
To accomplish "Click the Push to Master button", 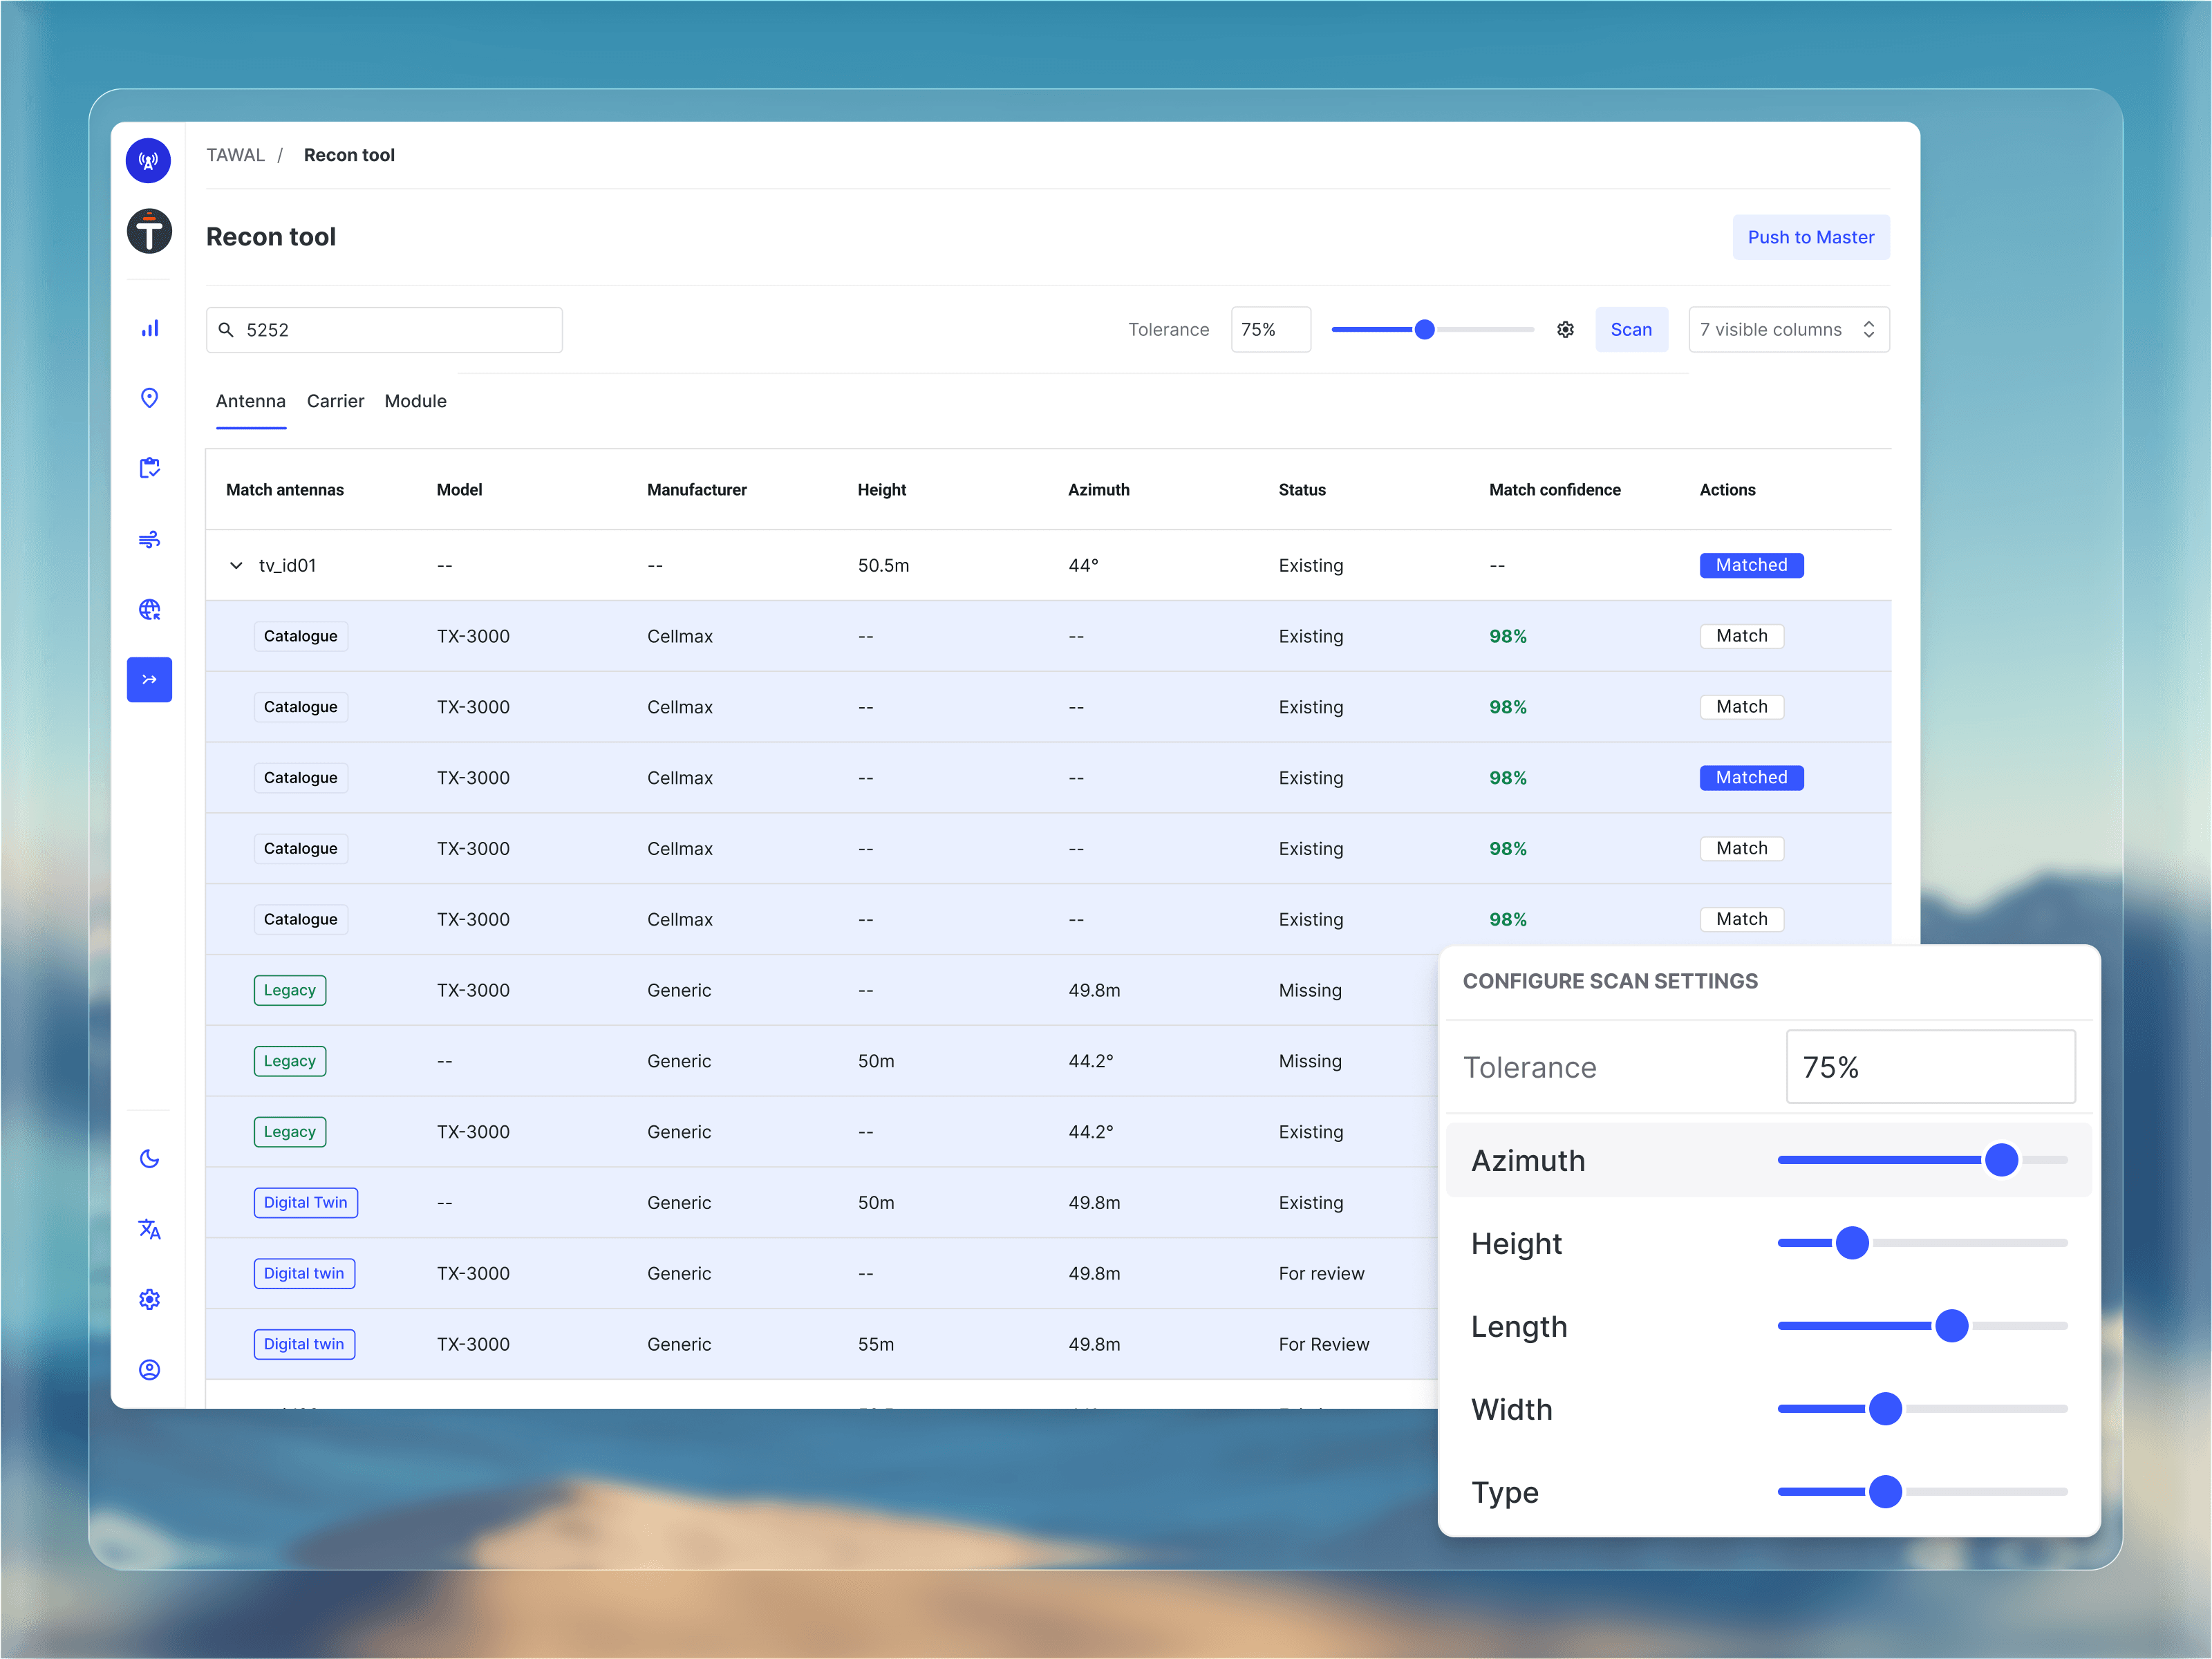I will (1810, 237).
